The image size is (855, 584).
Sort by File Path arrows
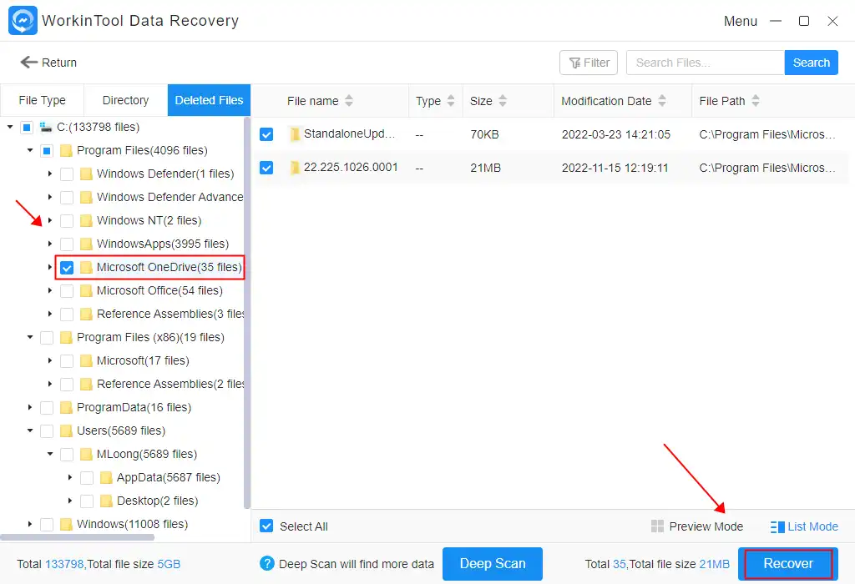point(755,101)
